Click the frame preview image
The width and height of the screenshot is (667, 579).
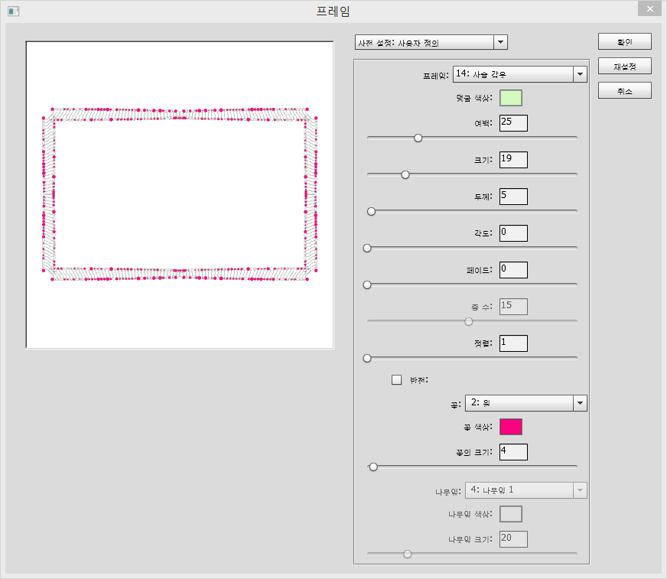pyautogui.click(x=180, y=195)
